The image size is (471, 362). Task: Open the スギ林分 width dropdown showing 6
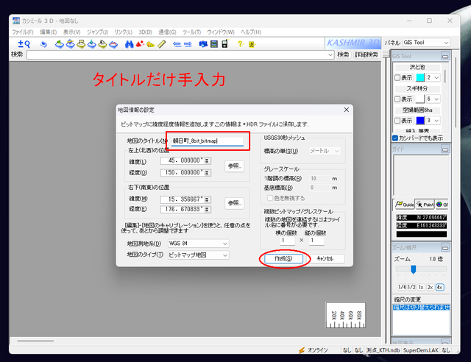point(433,99)
